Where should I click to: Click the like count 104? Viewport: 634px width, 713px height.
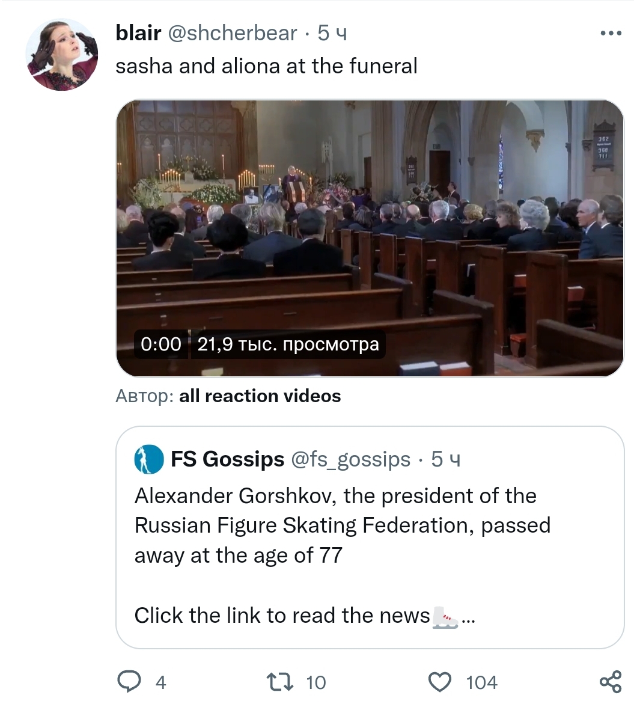tap(481, 682)
